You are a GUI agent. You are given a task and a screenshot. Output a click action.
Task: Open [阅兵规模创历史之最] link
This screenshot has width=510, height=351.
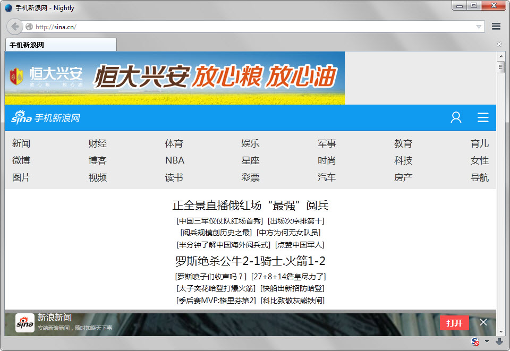[216, 233]
